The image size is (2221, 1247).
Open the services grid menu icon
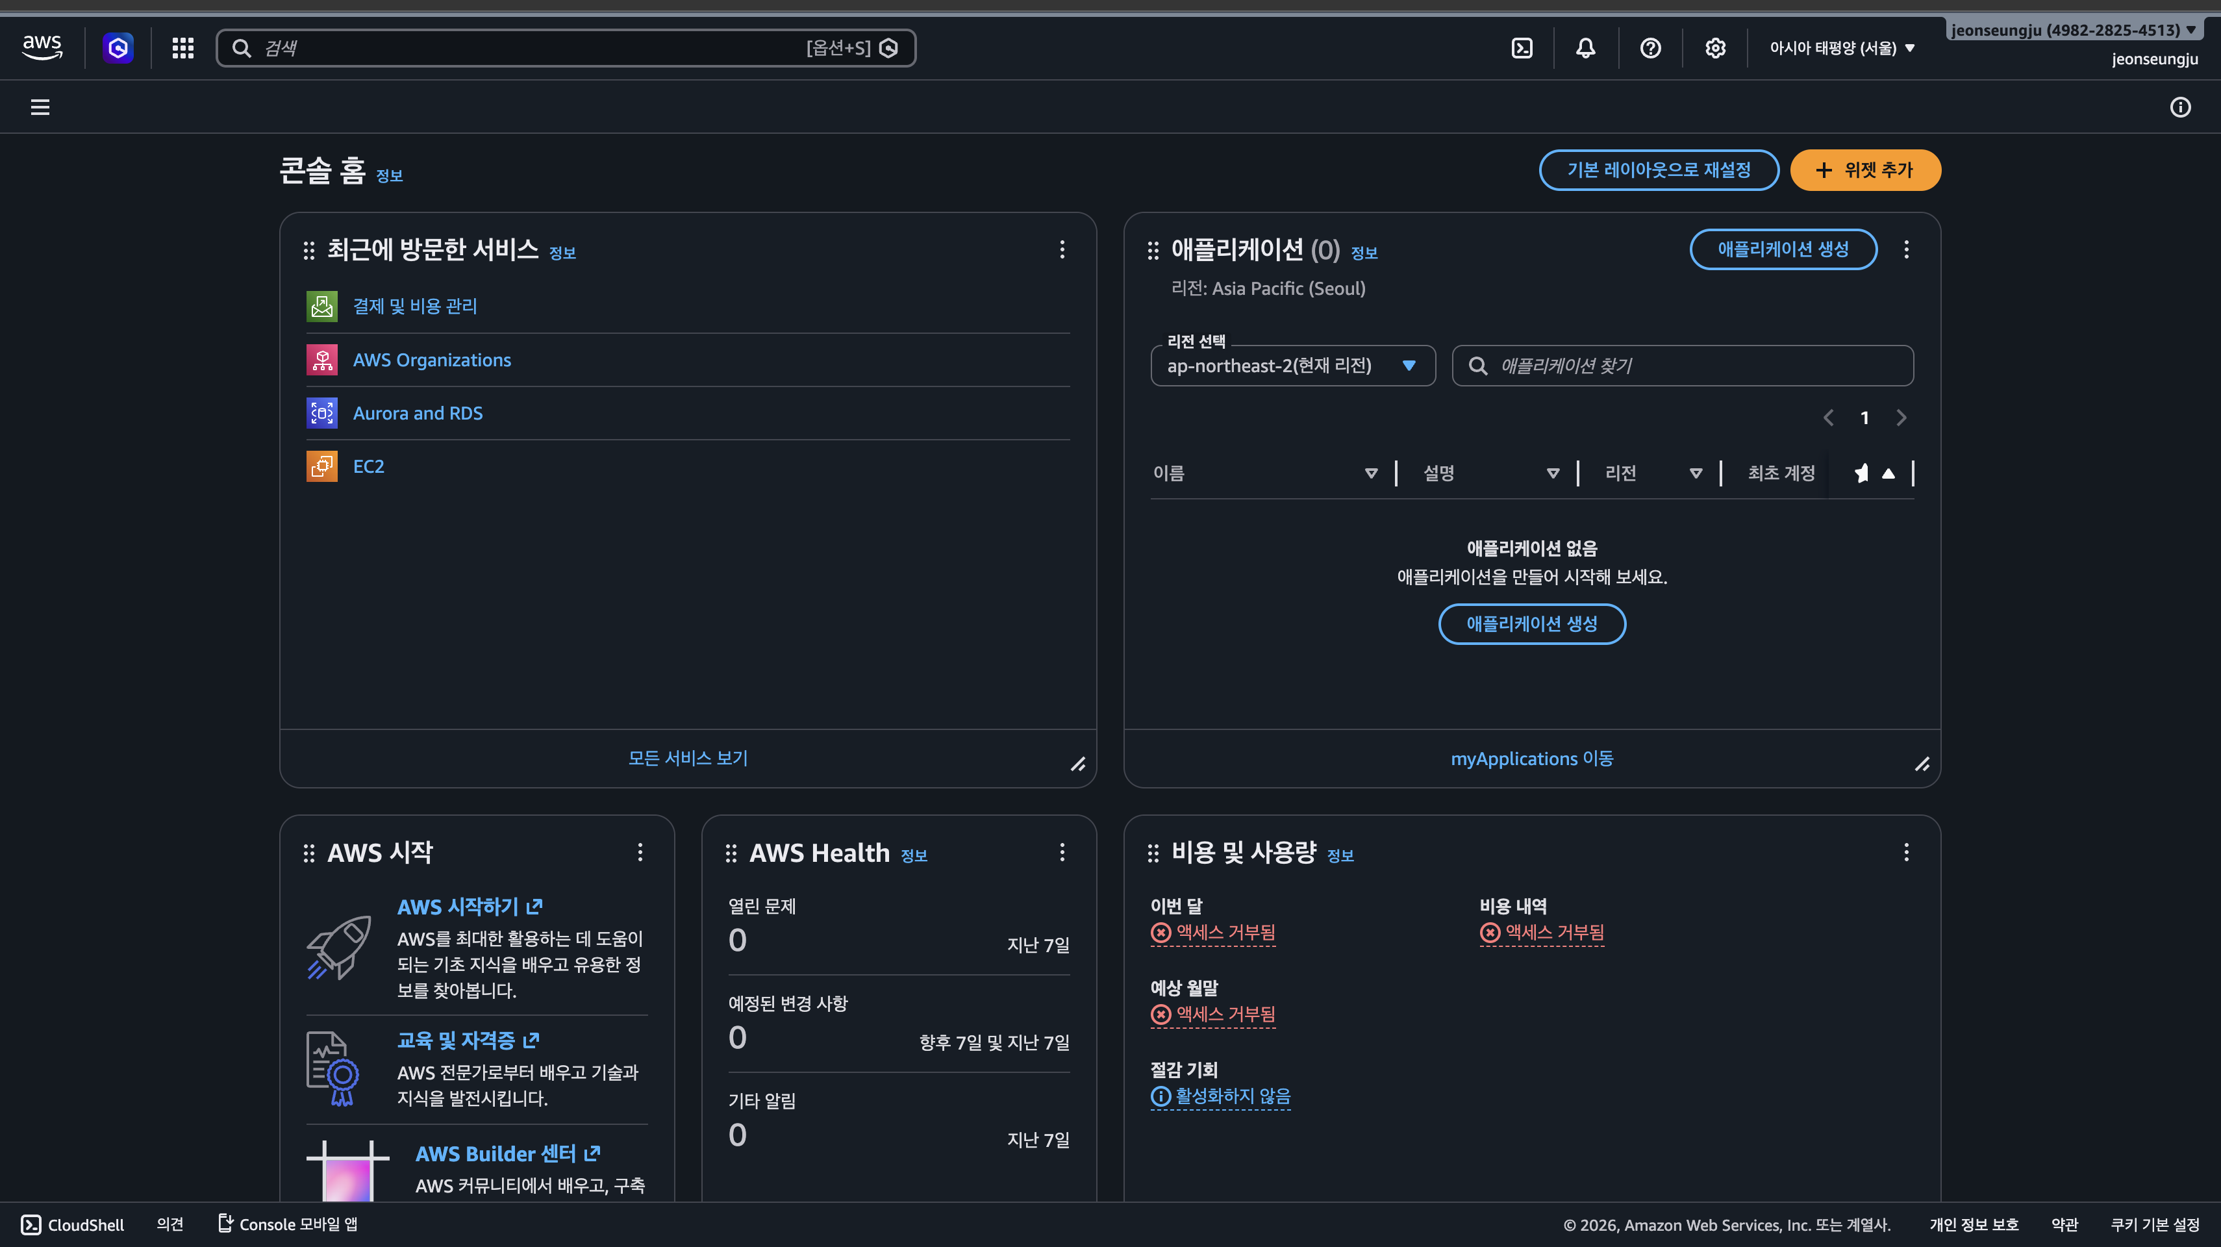[x=182, y=47]
